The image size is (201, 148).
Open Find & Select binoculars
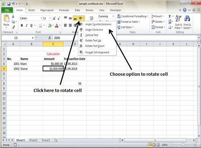pos(187,22)
